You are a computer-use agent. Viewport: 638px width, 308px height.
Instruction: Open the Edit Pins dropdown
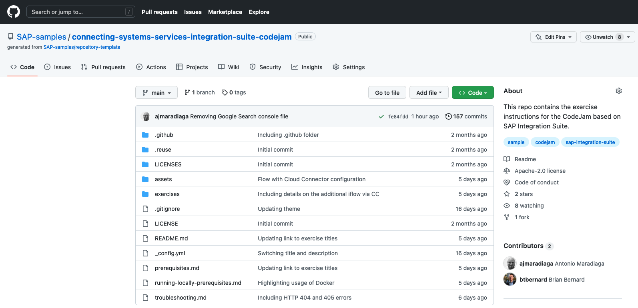554,37
